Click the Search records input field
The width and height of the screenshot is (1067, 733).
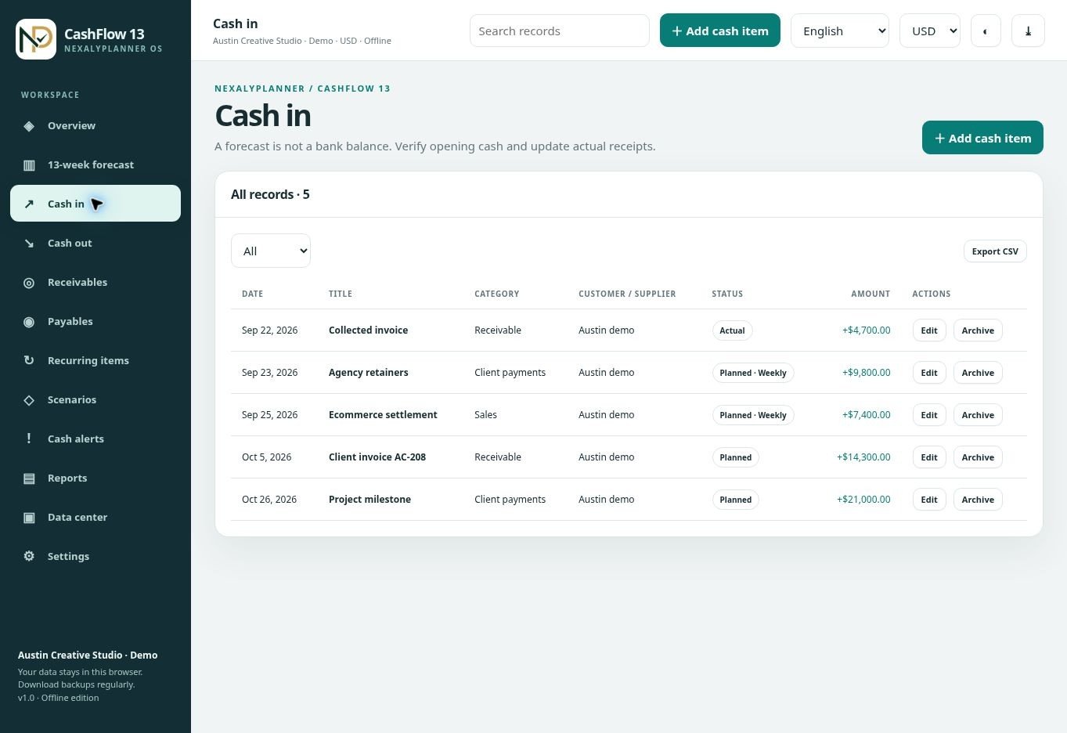coord(560,31)
